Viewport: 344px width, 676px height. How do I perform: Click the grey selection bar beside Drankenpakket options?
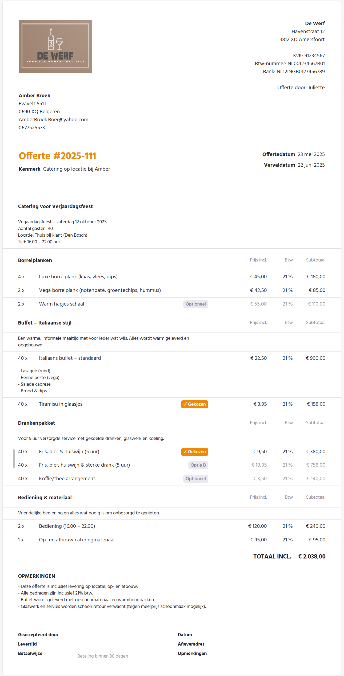coord(14,459)
